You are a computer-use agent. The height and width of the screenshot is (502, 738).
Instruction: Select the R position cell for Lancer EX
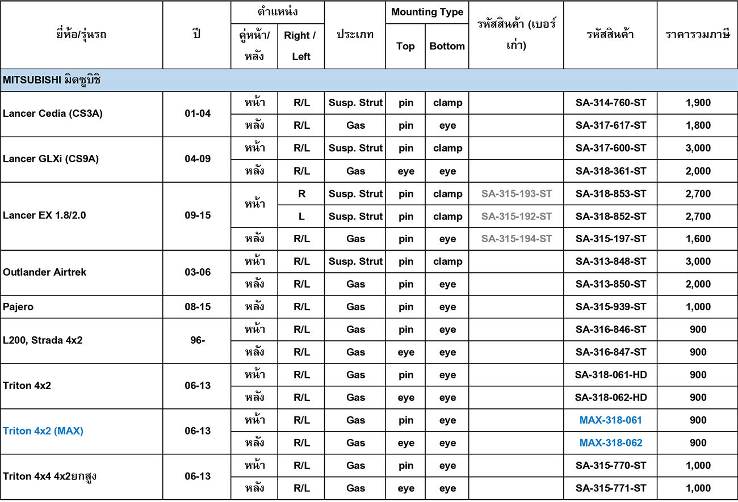point(301,193)
